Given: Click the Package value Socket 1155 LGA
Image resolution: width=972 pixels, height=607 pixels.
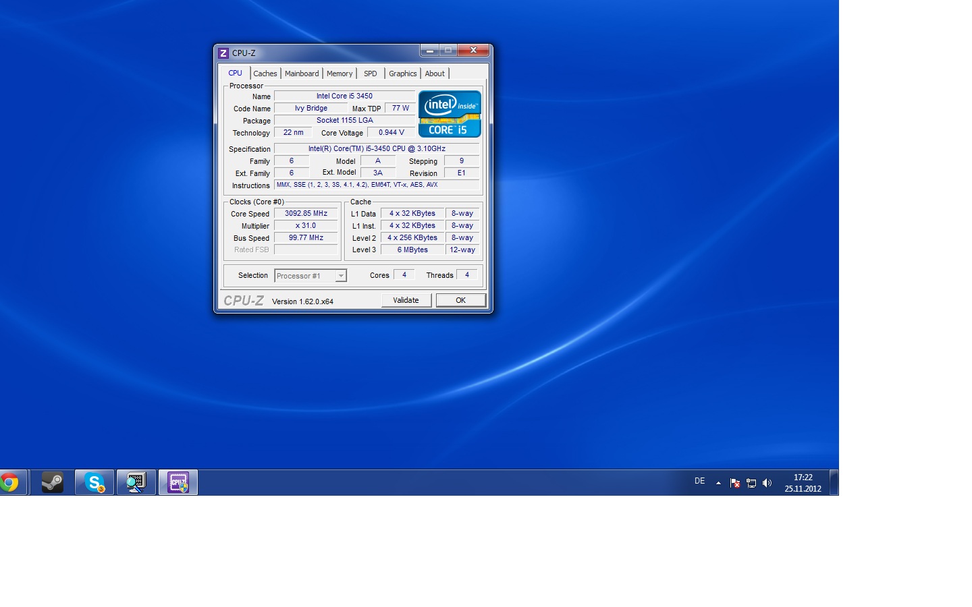Looking at the screenshot, I should pos(344,121).
